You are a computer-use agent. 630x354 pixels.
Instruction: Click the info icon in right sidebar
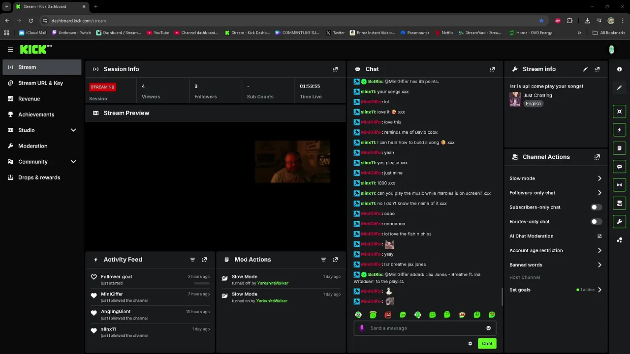coord(619,69)
